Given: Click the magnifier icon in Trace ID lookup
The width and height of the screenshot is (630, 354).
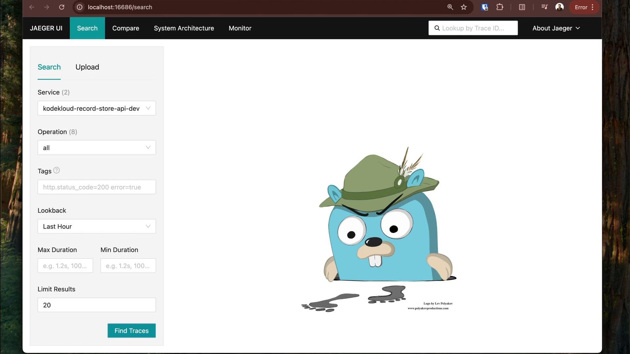Looking at the screenshot, I should click(x=437, y=28).
